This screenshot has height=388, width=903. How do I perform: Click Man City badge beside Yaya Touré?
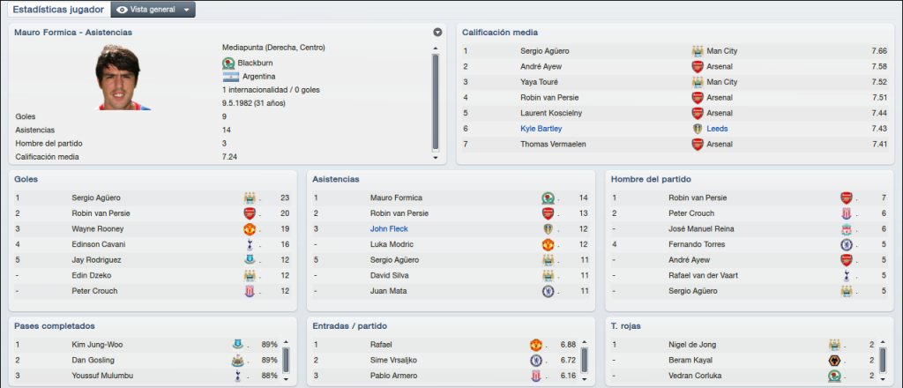coord(698,82)
